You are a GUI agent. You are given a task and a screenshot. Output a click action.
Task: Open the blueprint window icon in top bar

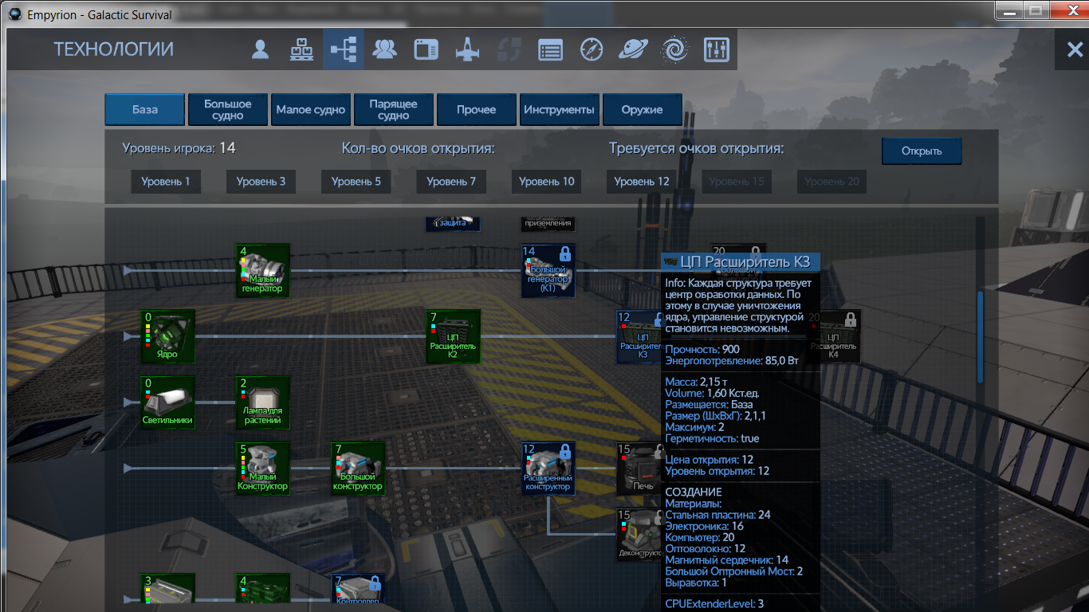tap(427, 49)
